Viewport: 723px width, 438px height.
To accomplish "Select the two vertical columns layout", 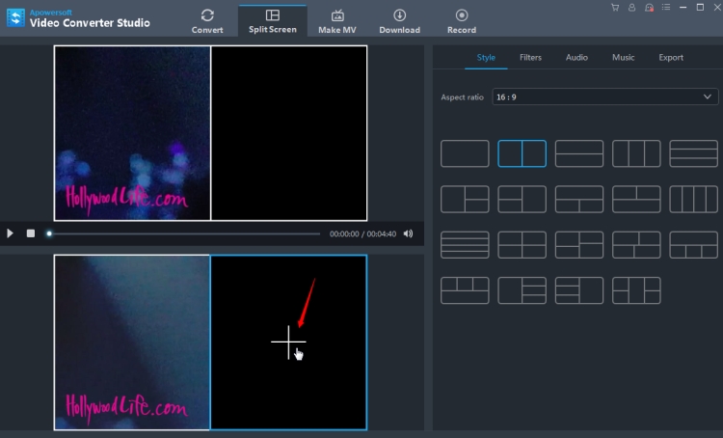I will [522, 153].
